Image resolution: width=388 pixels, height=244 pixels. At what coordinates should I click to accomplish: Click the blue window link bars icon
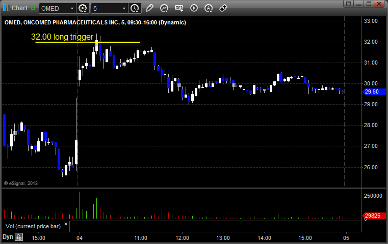pos(7,8)
